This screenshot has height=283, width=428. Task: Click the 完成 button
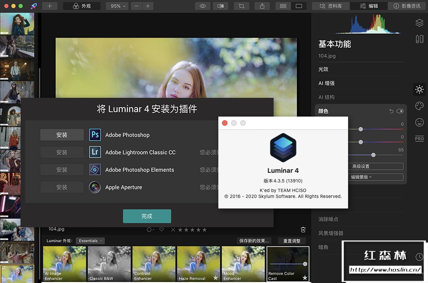147,216
